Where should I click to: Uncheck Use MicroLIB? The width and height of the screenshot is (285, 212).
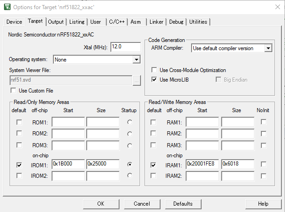click(x=154, y=79)
